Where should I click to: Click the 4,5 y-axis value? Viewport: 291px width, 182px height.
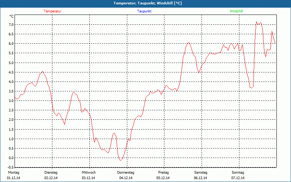(11, 72)
